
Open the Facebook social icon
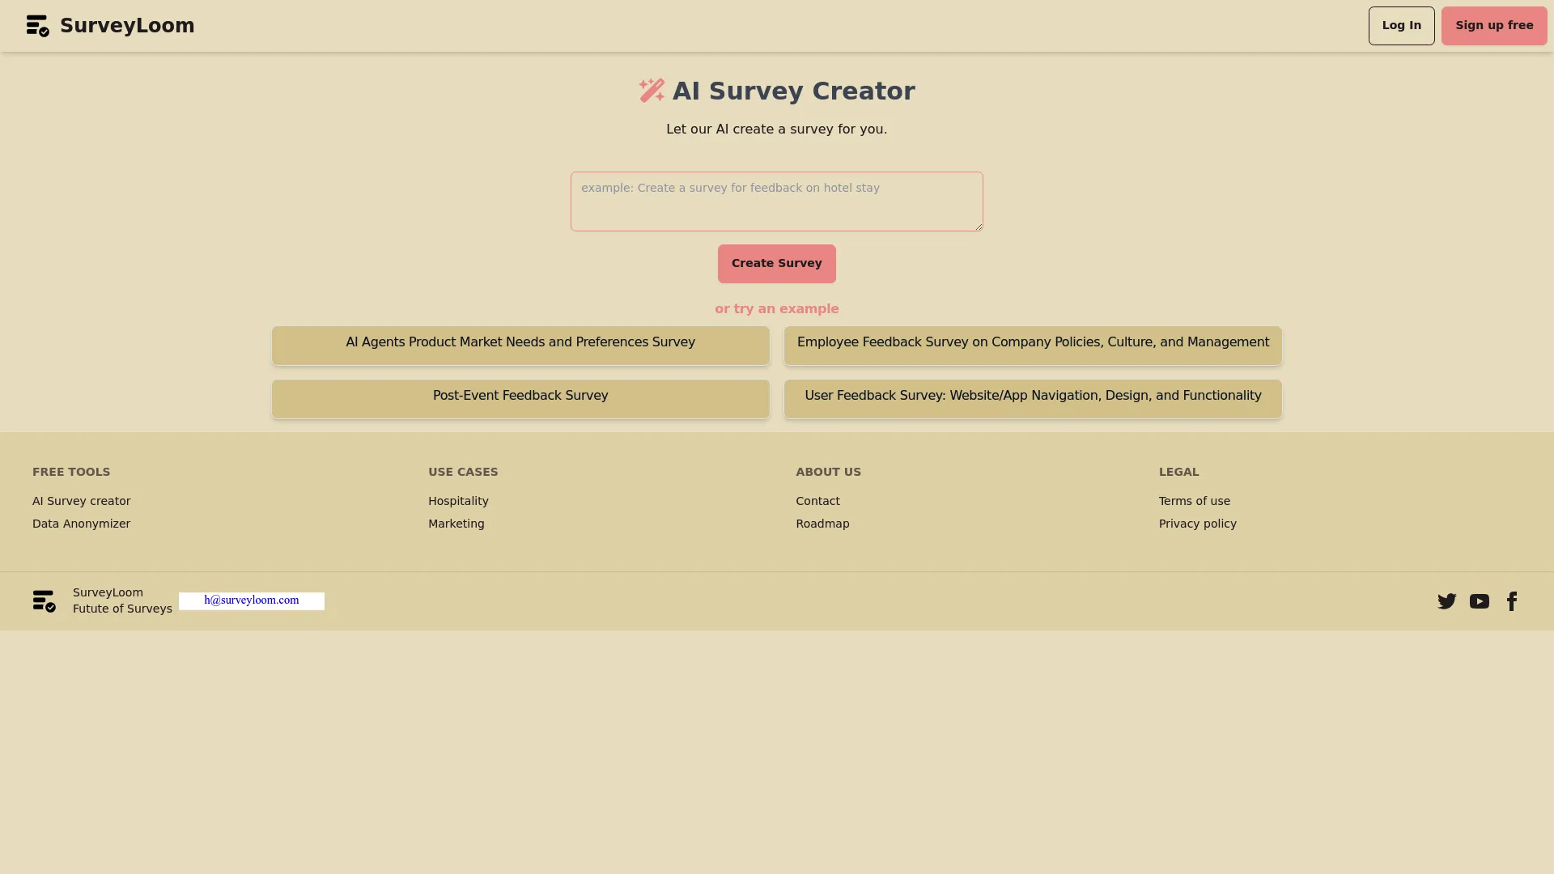pos(1512,601)
